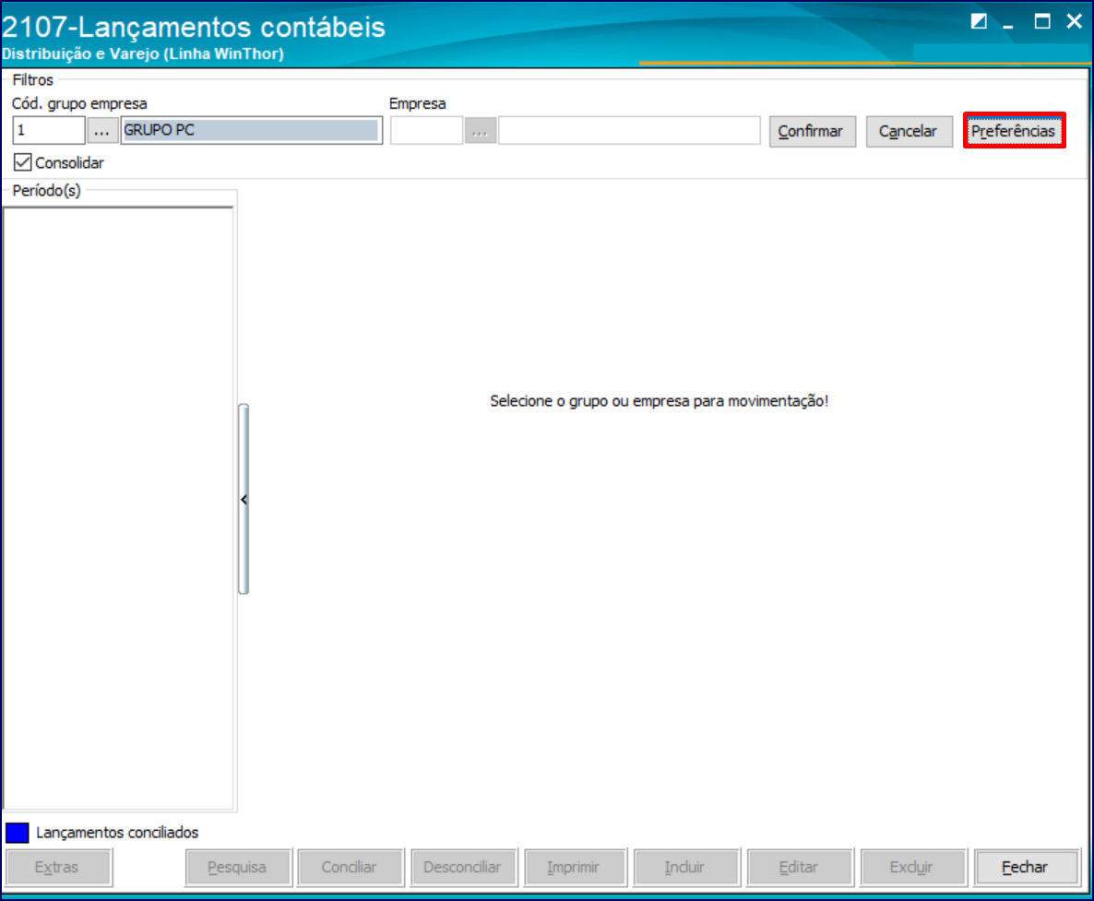Toggle the Consolidar checkbox

(x=23, y=162)
